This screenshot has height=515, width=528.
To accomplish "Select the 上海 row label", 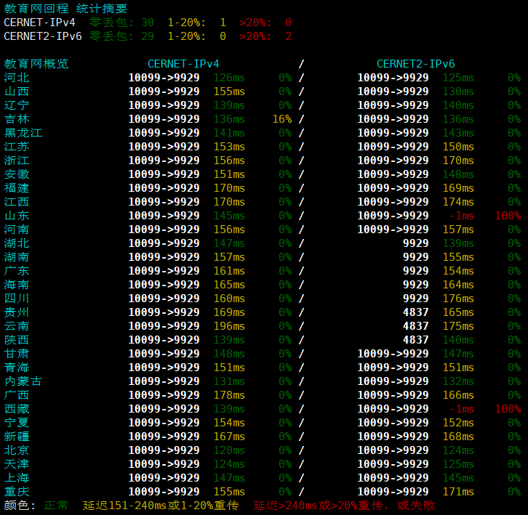I will click(17, 478).
